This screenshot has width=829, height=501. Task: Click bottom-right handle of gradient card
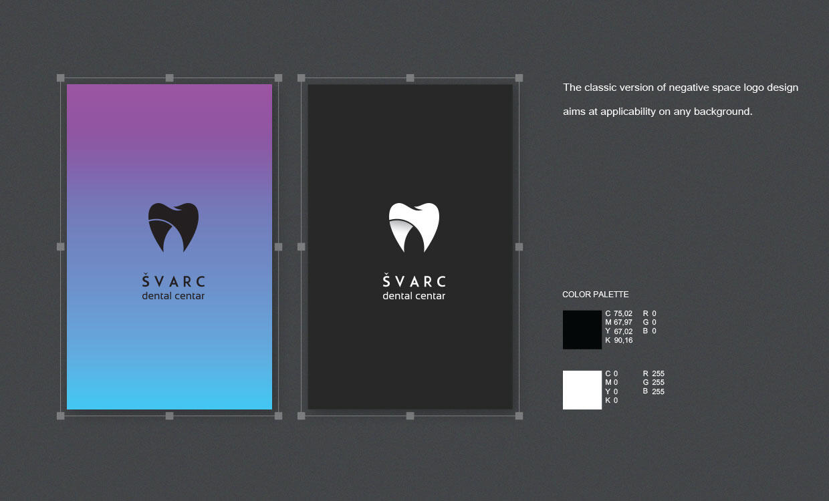point(278,415)
